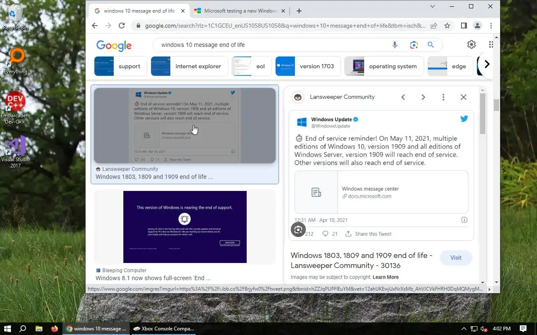View site info lock icon in address bar
Viewport: 537px width, 335px height.
click(138, 26)
